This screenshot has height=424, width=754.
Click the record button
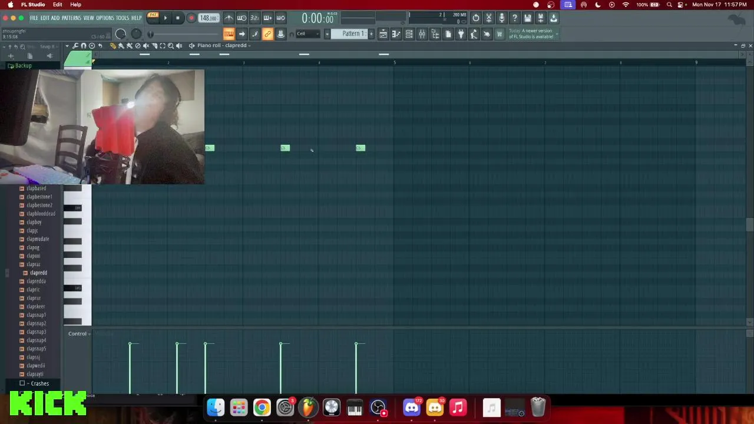click(x=191, y=18)
